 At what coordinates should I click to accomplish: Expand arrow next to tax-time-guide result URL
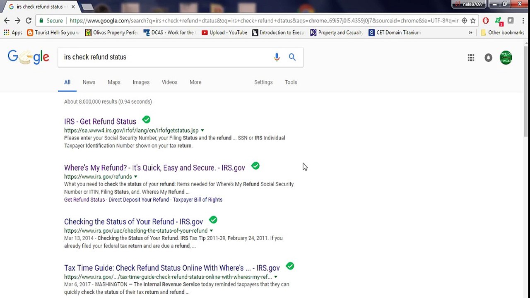click(x=276, y=277)
